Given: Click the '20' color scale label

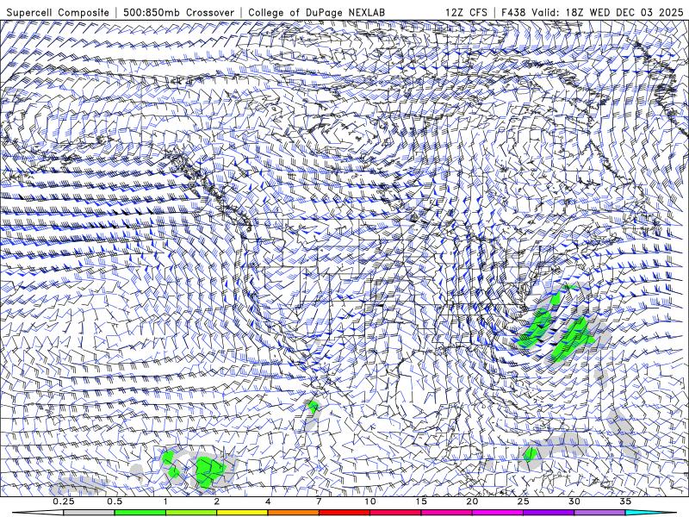Looking at the screenshot, I should point(472,501).
